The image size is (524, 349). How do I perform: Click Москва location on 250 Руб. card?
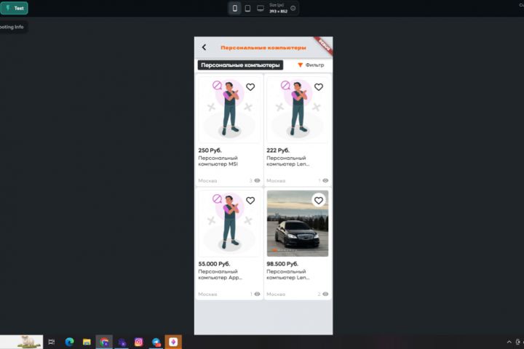pos(207,180)
